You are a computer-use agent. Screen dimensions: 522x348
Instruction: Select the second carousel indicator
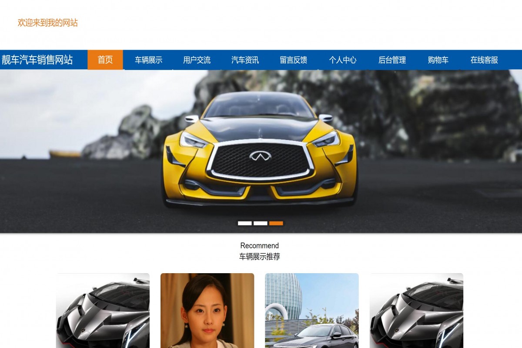[261, 223]
